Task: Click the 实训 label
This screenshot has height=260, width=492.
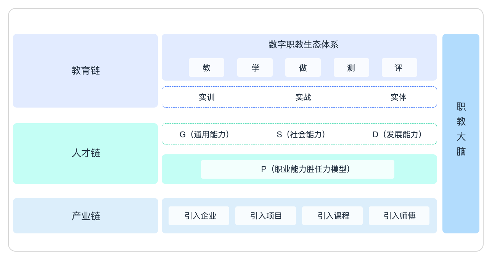Action: [x=207, y=97]
